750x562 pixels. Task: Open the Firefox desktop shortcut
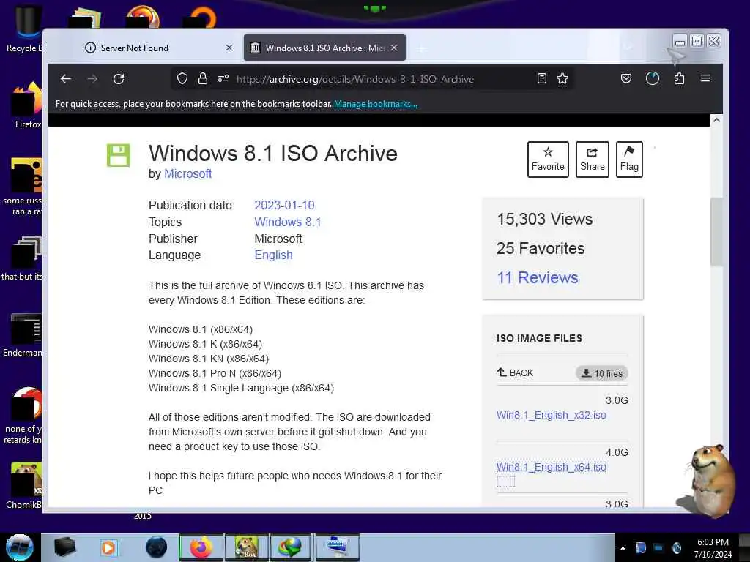point(27,105)
